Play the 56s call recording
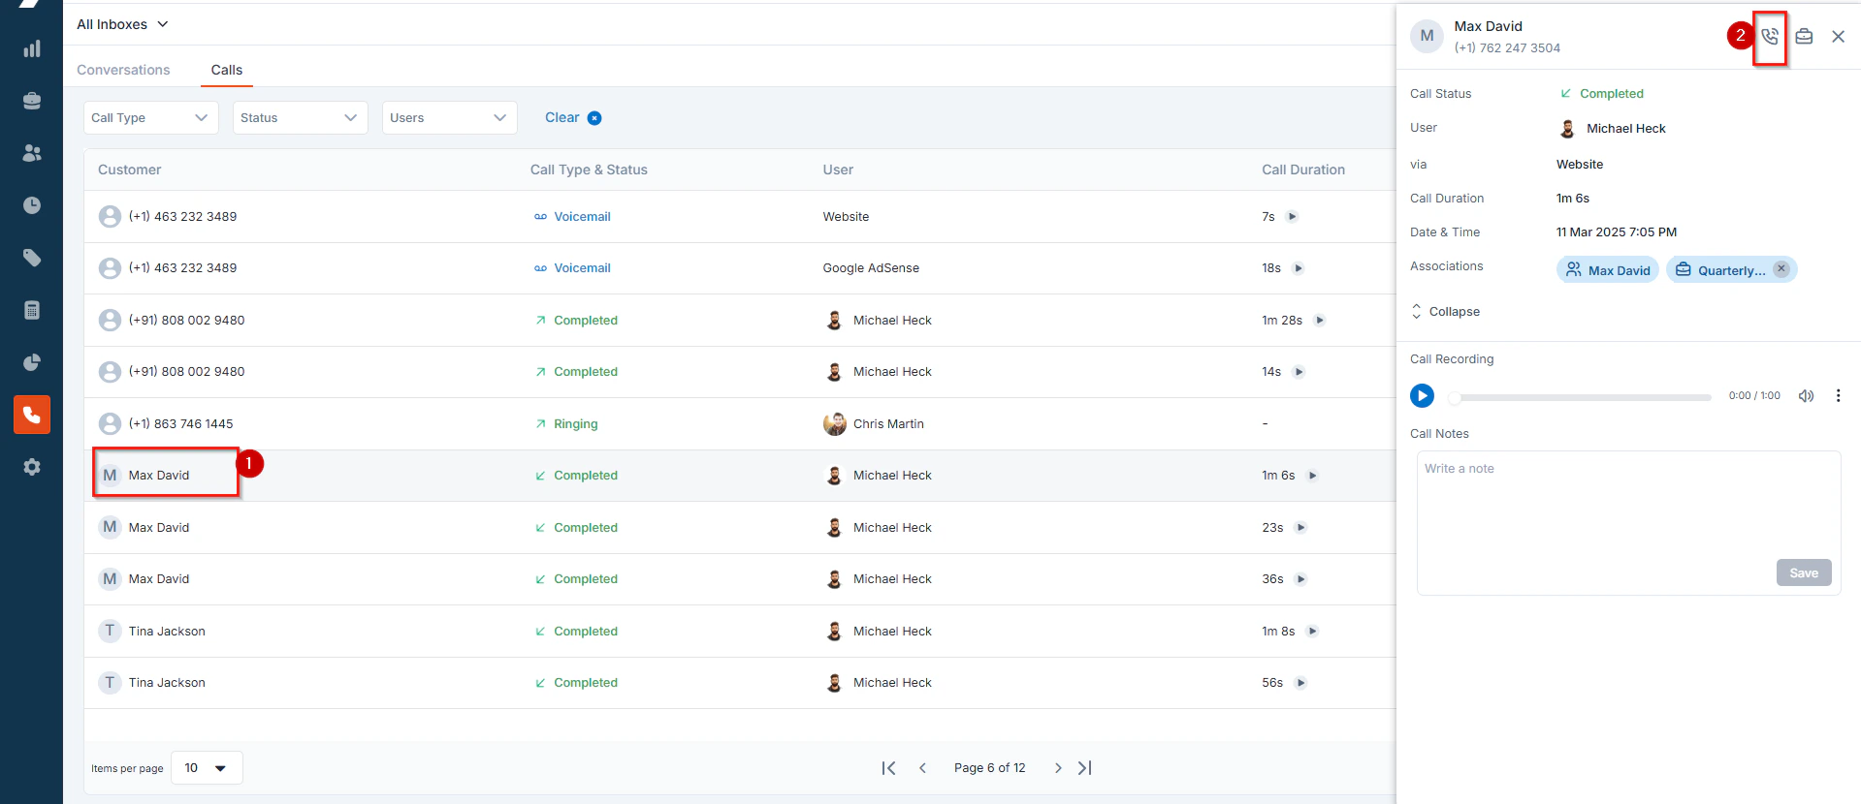This screenshot has width=1861, height=804. click(x=1301, y=683)
